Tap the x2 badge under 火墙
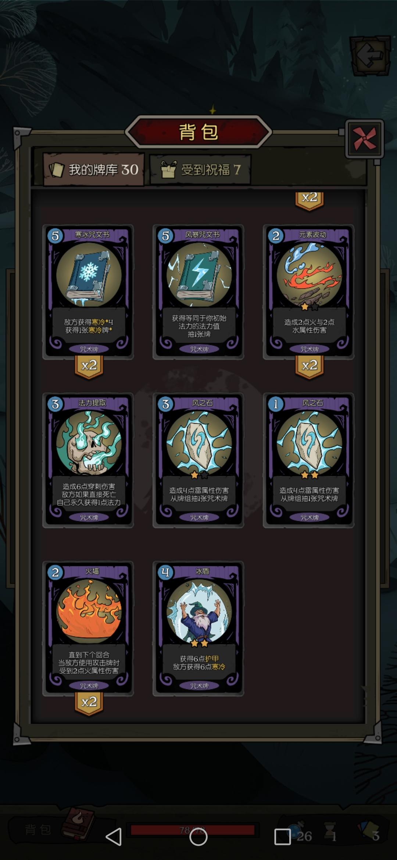Viewport: 397px width, 860px height. 89,703
